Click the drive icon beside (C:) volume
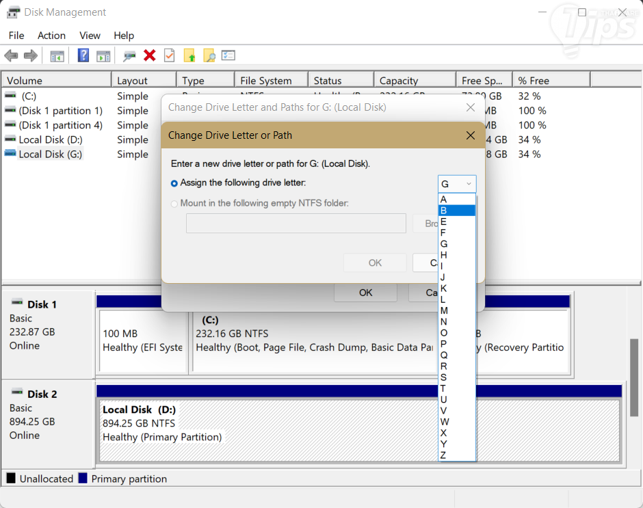 coord(10,95)
